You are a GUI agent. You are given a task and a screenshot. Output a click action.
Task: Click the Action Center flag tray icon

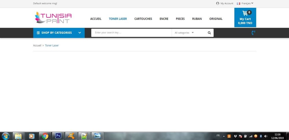pyautogui.click(x=240, y=136)
